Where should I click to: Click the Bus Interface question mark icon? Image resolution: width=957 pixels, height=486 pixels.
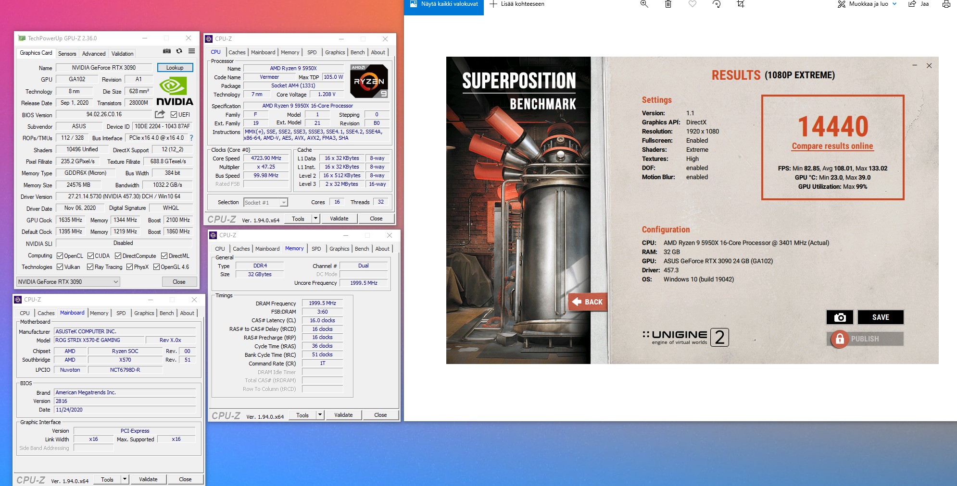pyautogui.click(x=191, y=138)
